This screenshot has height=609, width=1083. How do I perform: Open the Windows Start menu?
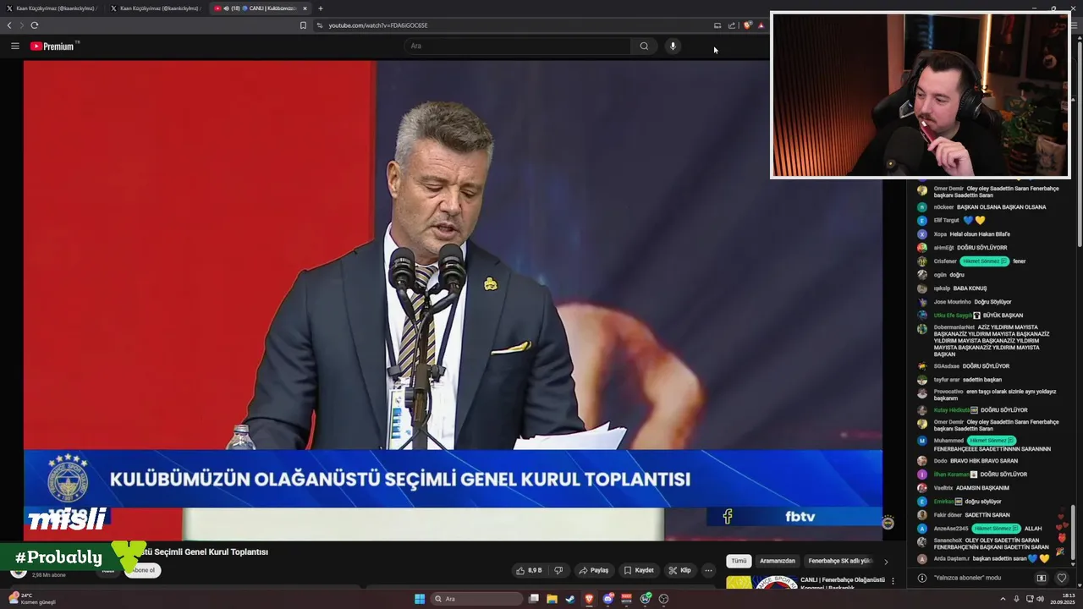[x=419, y=599]
